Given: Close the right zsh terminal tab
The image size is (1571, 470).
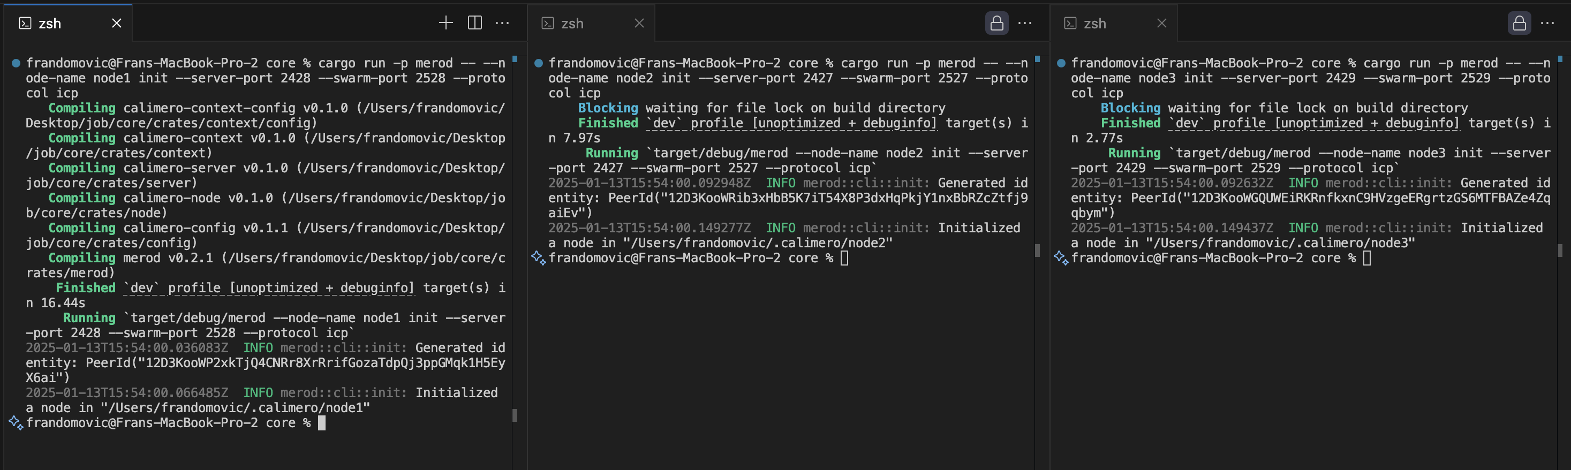Looking at the screenshot, I should (x=1162, y=23).
